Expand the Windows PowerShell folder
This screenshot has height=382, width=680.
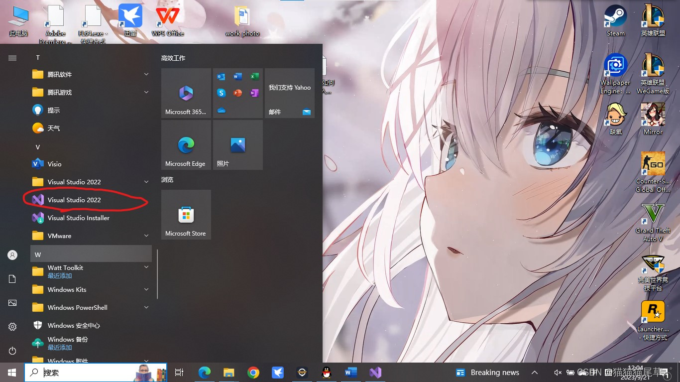[x=146, y=307]
